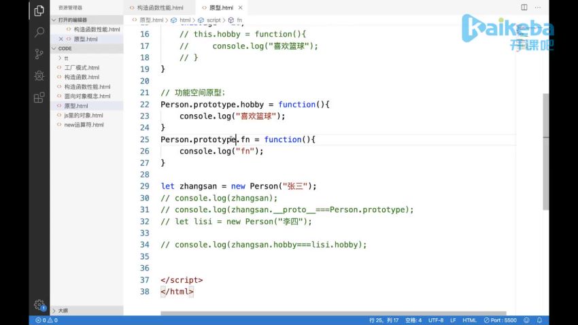Open the new运算符.html file
The height and width of the screenshot is (325, 578).
[87, 125]
